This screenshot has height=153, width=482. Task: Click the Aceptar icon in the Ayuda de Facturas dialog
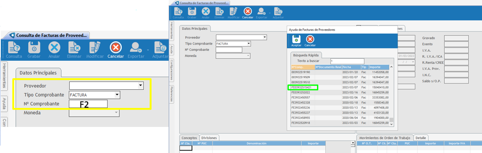click(x=296, y=39)
